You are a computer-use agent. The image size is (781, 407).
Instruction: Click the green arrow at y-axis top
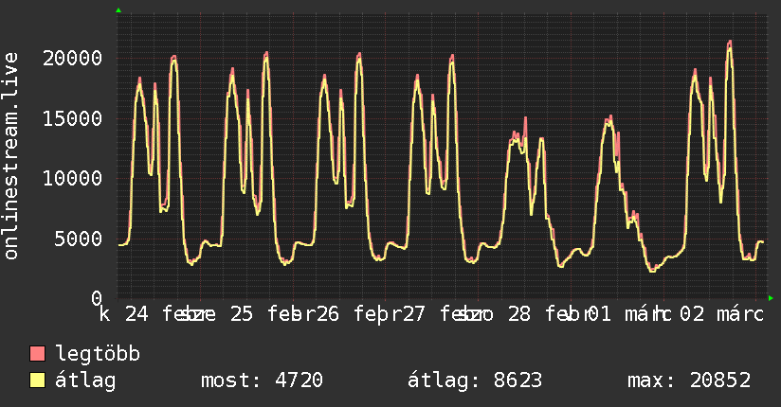click(118, 10)
